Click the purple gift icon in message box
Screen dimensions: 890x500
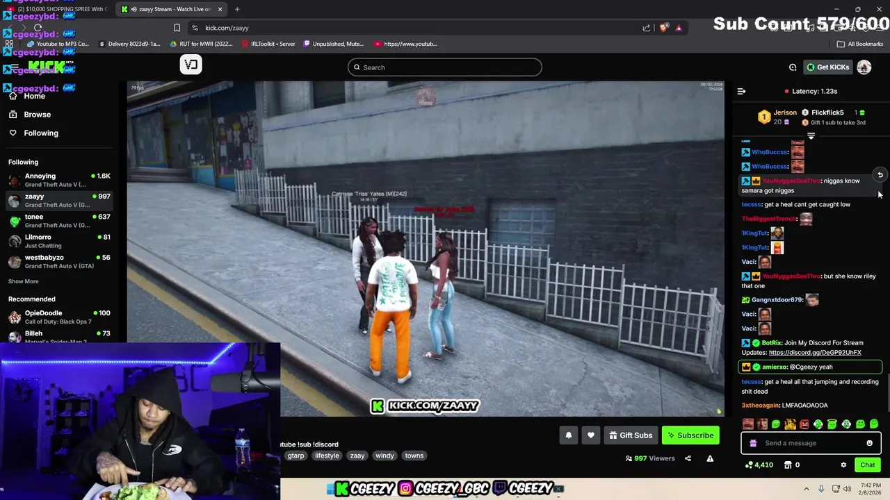click(x=753, y=443)
